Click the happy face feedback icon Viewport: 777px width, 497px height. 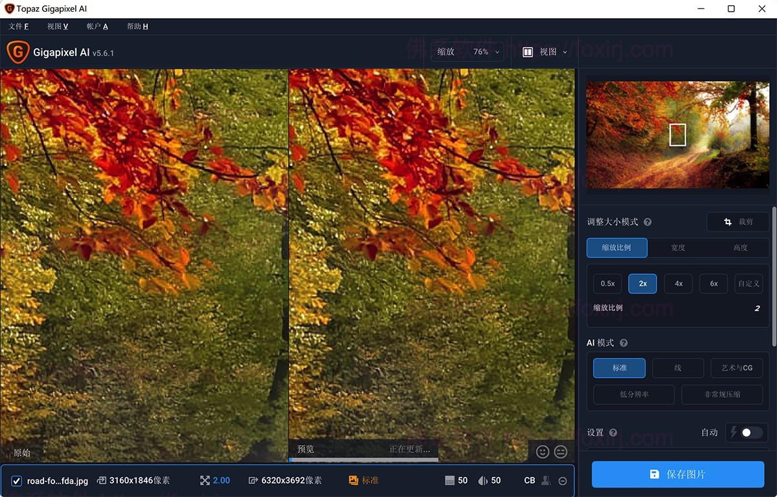(x=543, y=452)
